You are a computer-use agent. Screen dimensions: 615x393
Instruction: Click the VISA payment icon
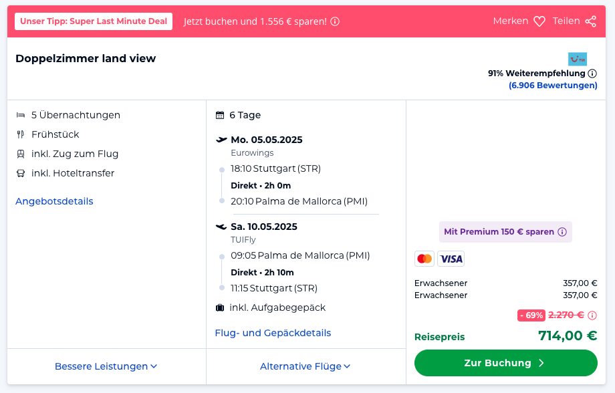tap(451, 259)
